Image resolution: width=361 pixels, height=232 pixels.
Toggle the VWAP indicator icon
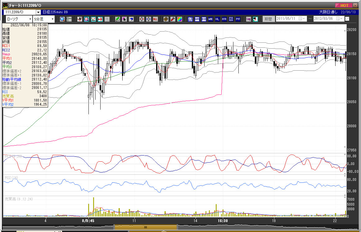(190, 19)
